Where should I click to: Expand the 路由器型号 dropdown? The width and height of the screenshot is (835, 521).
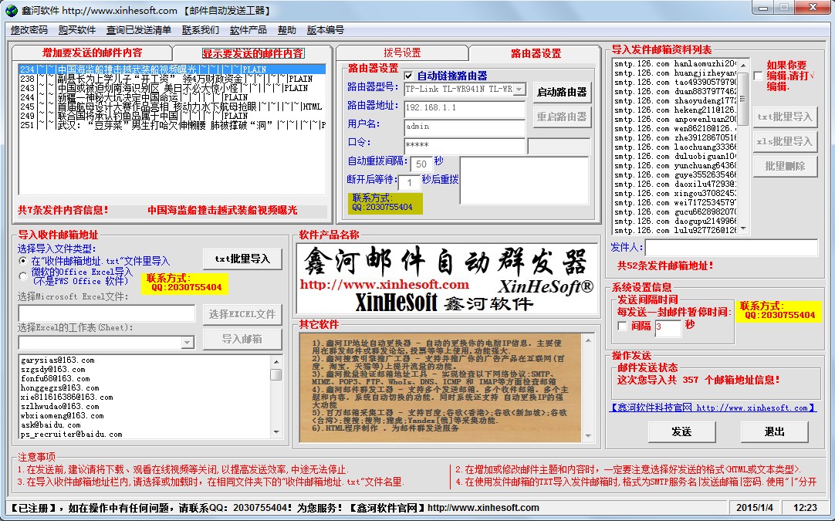(x=519, y=90)
